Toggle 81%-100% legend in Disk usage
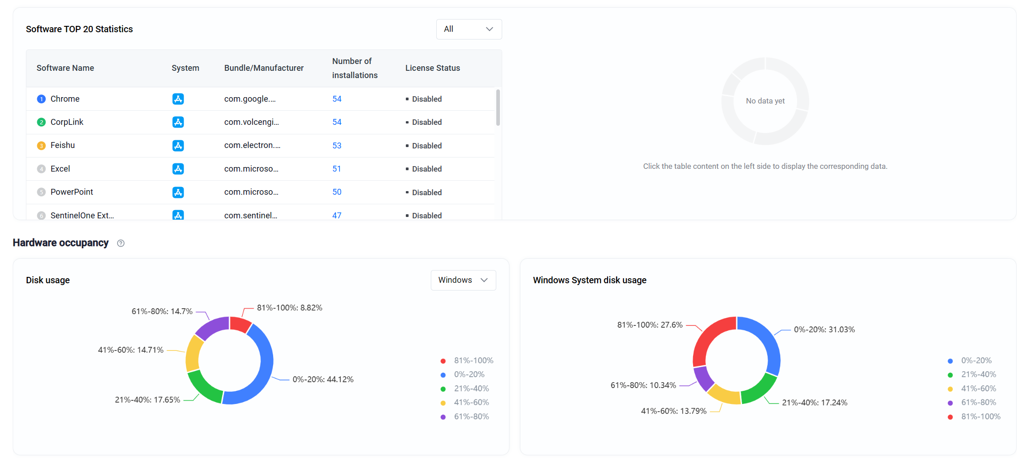The width and height of the screenshot is (1018, 458). 467,360
